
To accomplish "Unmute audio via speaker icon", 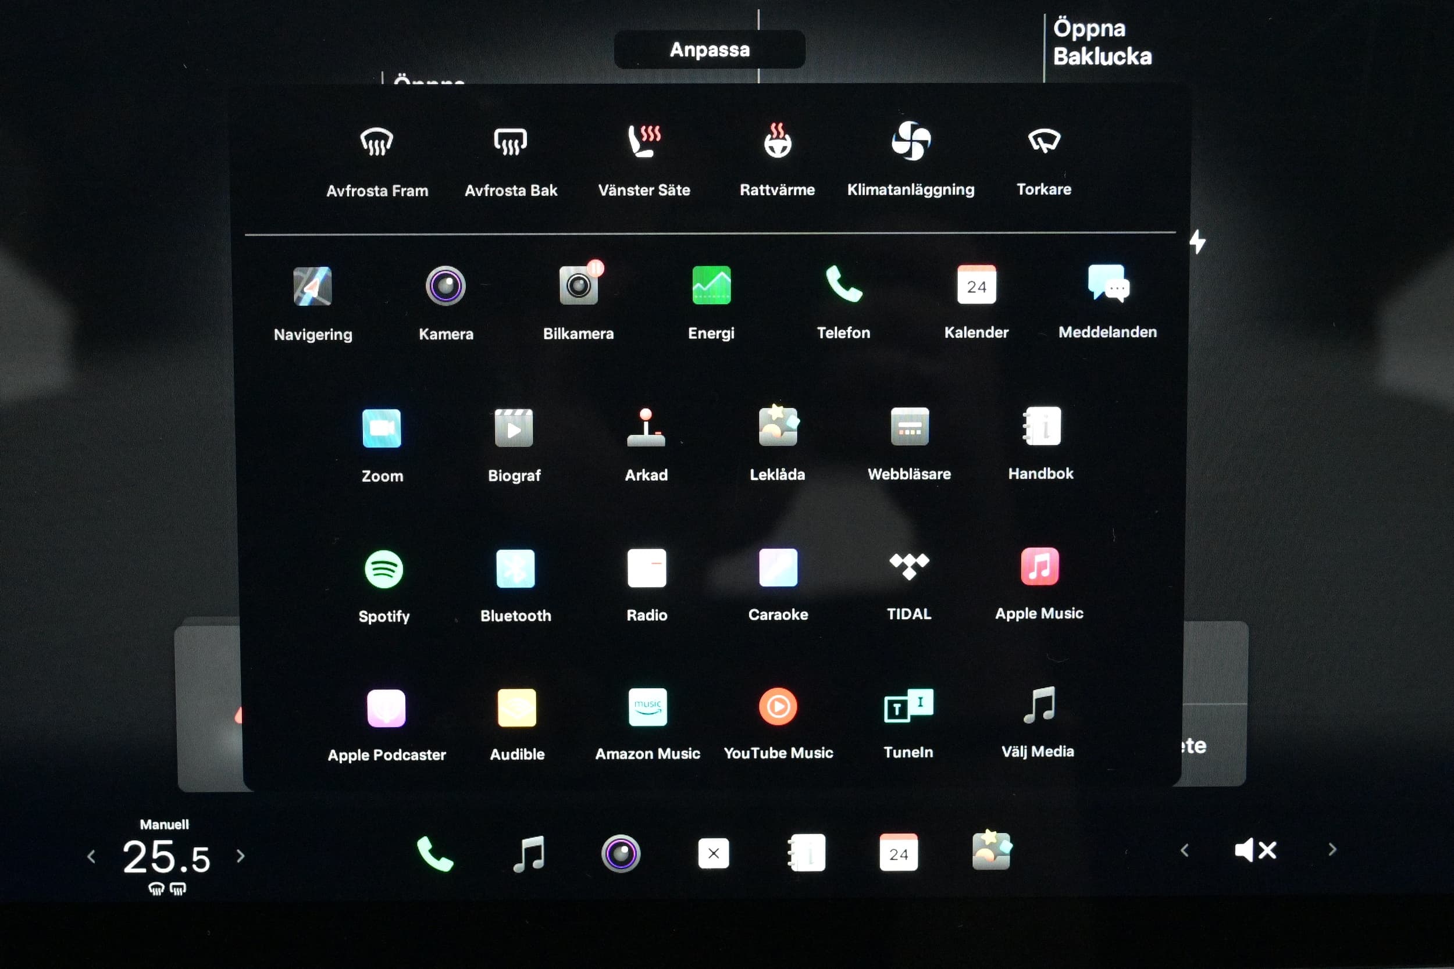I will (x=1255, y=850).
